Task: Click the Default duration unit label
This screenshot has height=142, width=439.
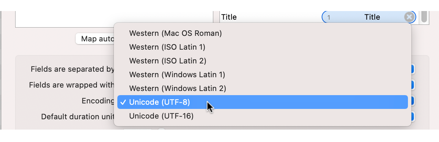Action: pos(77,116)
